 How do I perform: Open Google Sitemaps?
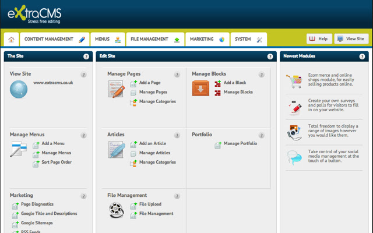coord(37,223)
